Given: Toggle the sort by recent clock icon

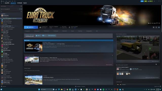Looking at the screenshot, I should 20,9.
